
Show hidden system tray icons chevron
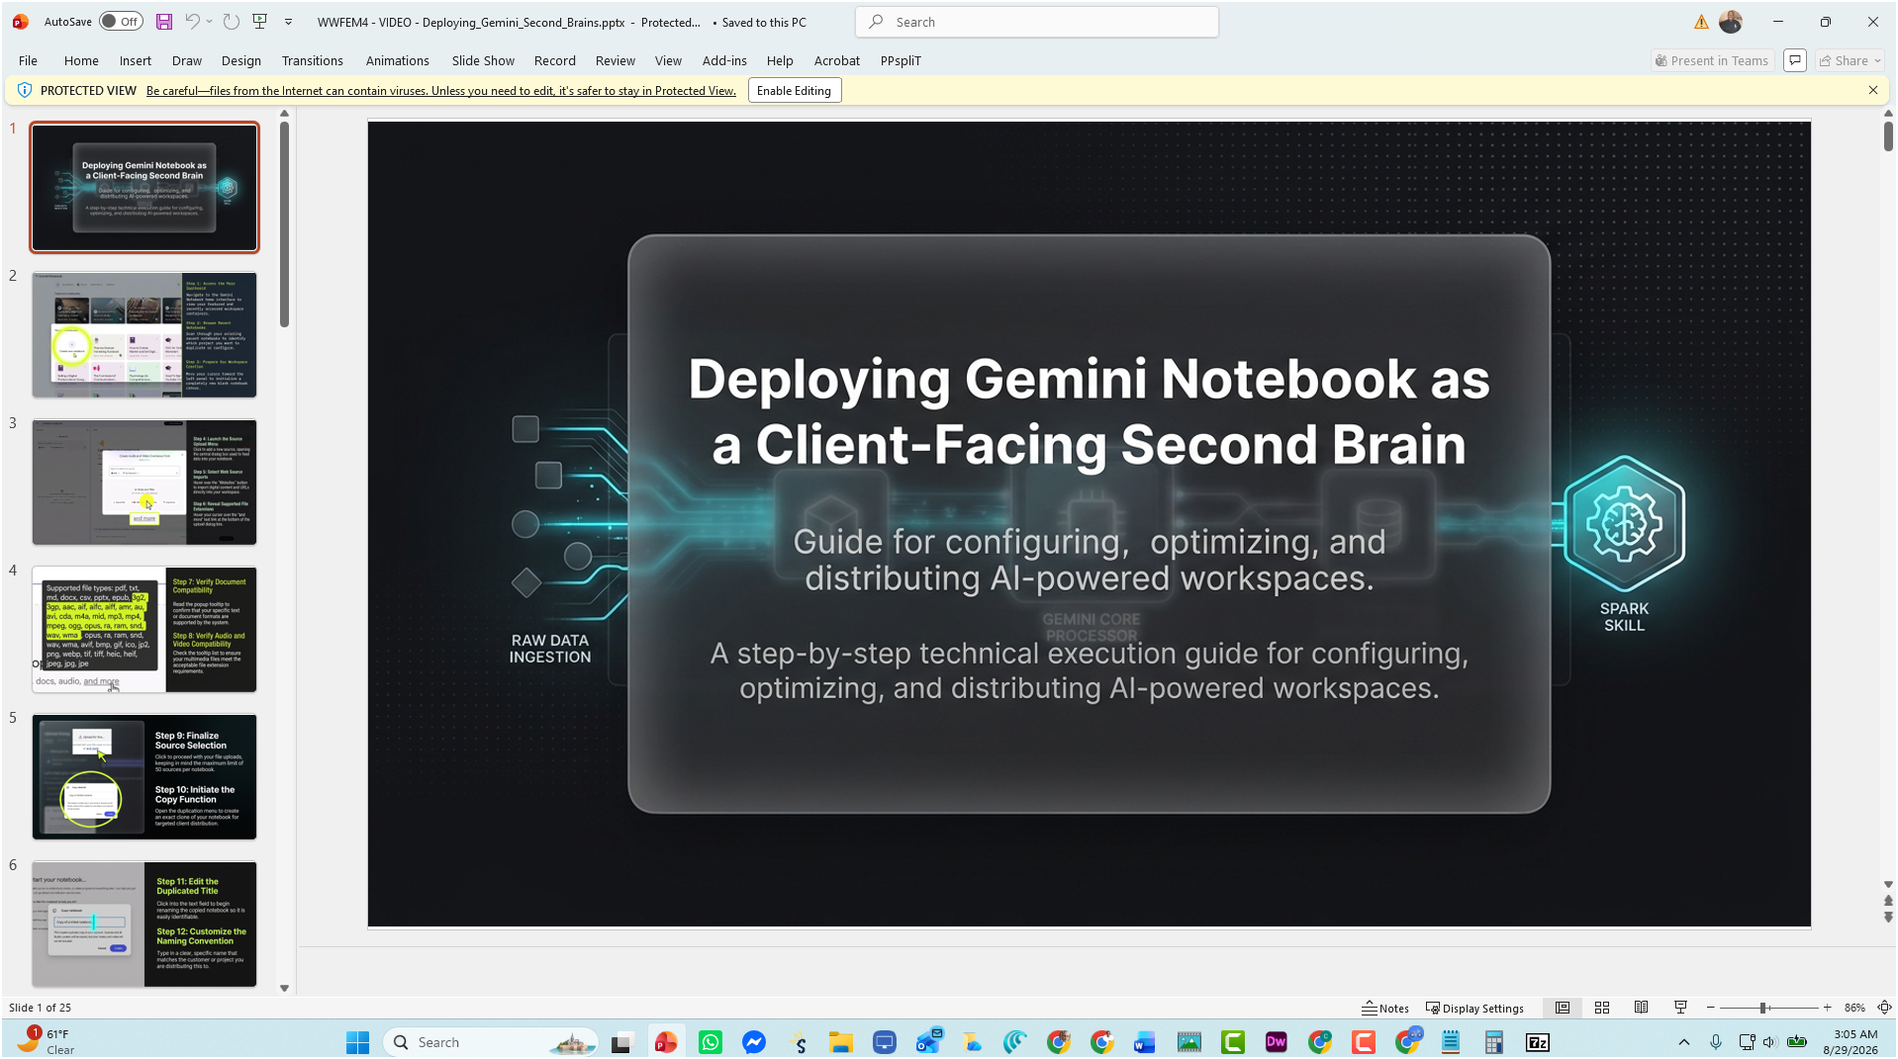point(1683,1042)
